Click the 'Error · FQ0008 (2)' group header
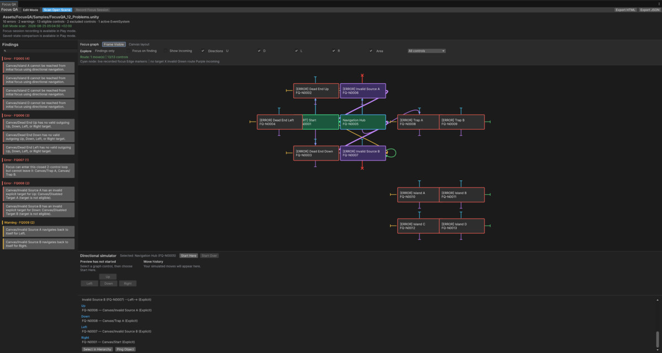The height and width of the screenshot is (353, 662). pos(17,183)
